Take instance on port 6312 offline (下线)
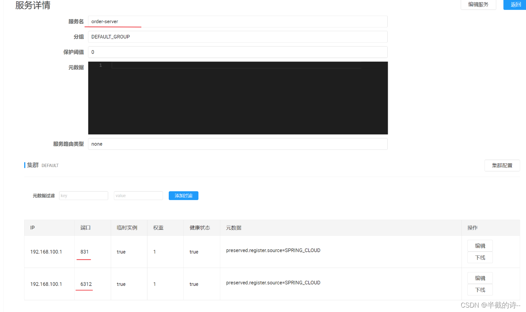 coord(480,290)
